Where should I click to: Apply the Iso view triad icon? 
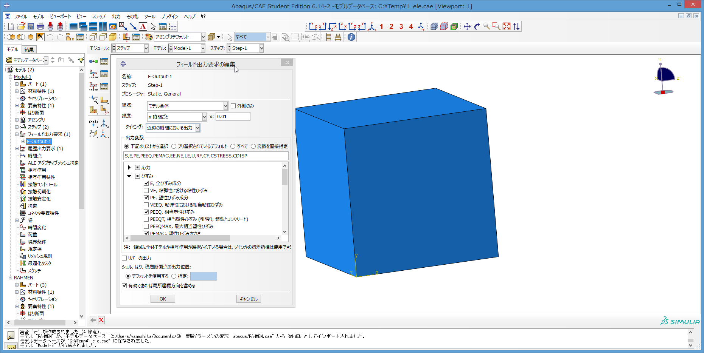tap(372, 26)
